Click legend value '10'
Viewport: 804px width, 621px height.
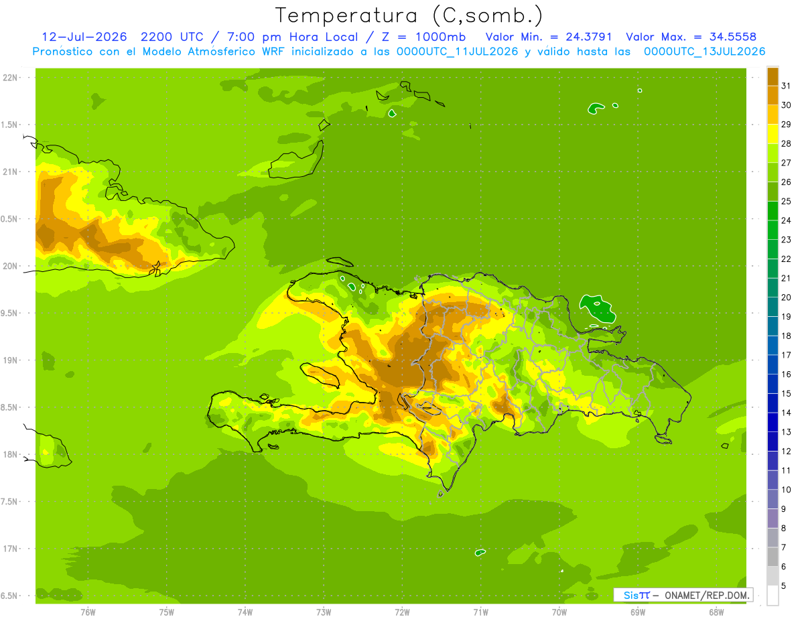(786, 490)
